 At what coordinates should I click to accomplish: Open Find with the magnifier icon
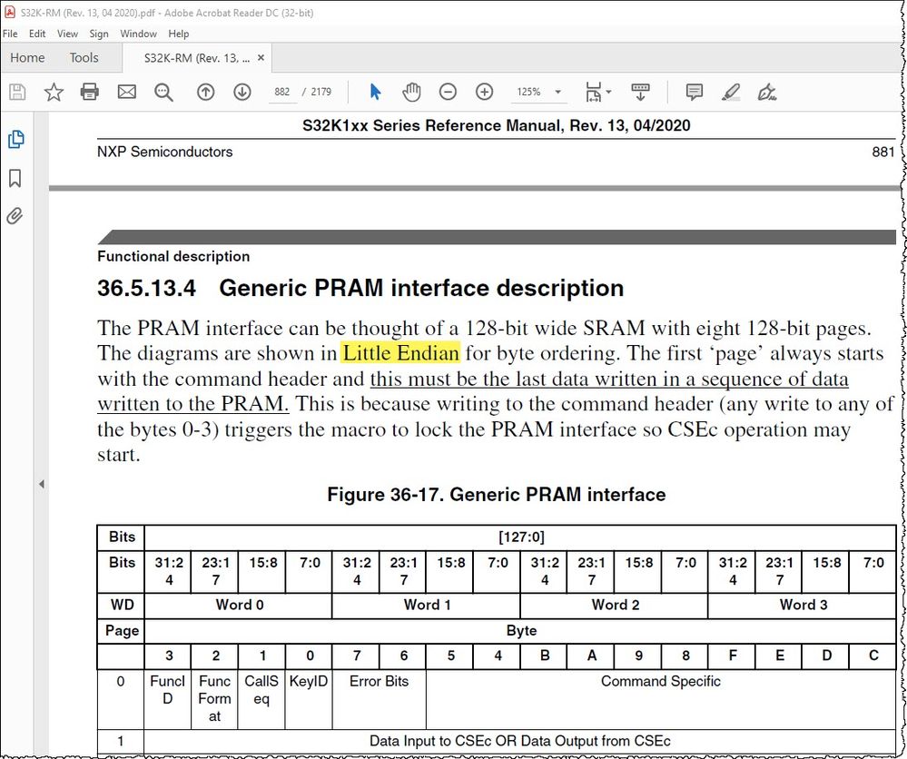(x=163, y=92)
